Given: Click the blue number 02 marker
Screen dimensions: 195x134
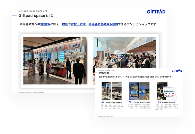Looking at the screenshot, I should (x=130, y=102).
